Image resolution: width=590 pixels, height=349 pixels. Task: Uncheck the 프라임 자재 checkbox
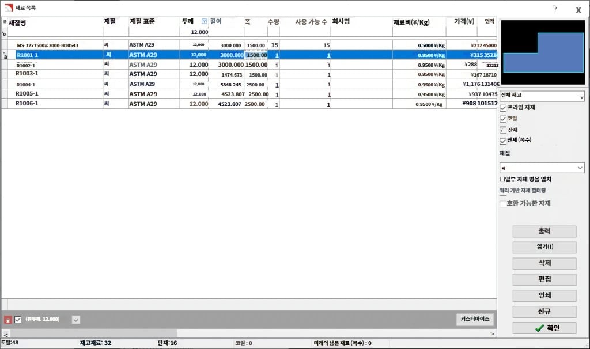[x=502, y=108]
